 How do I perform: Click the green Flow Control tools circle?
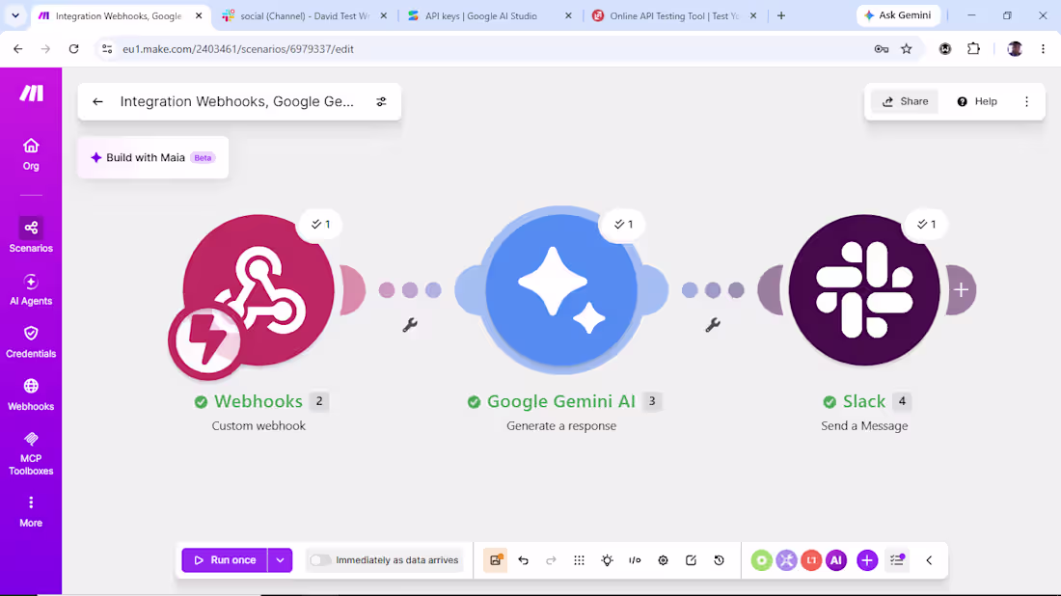pos(761,560)
